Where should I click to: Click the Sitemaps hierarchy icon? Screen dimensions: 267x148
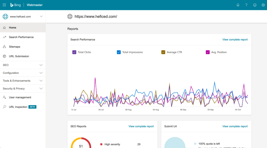[4, 47]
